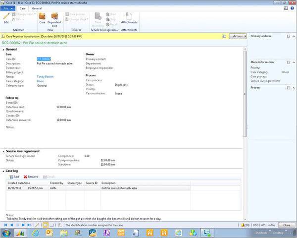This screenshot has width=297, height=238.
Task: Open the Actions dropdown button
Action: pyautogui.click(x=239, y=36)
